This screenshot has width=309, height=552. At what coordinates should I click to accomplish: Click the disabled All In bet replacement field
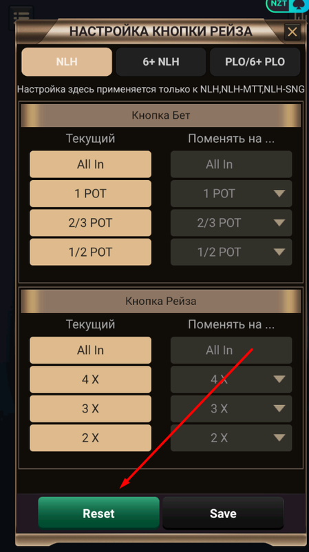click(x=231, y=164)
